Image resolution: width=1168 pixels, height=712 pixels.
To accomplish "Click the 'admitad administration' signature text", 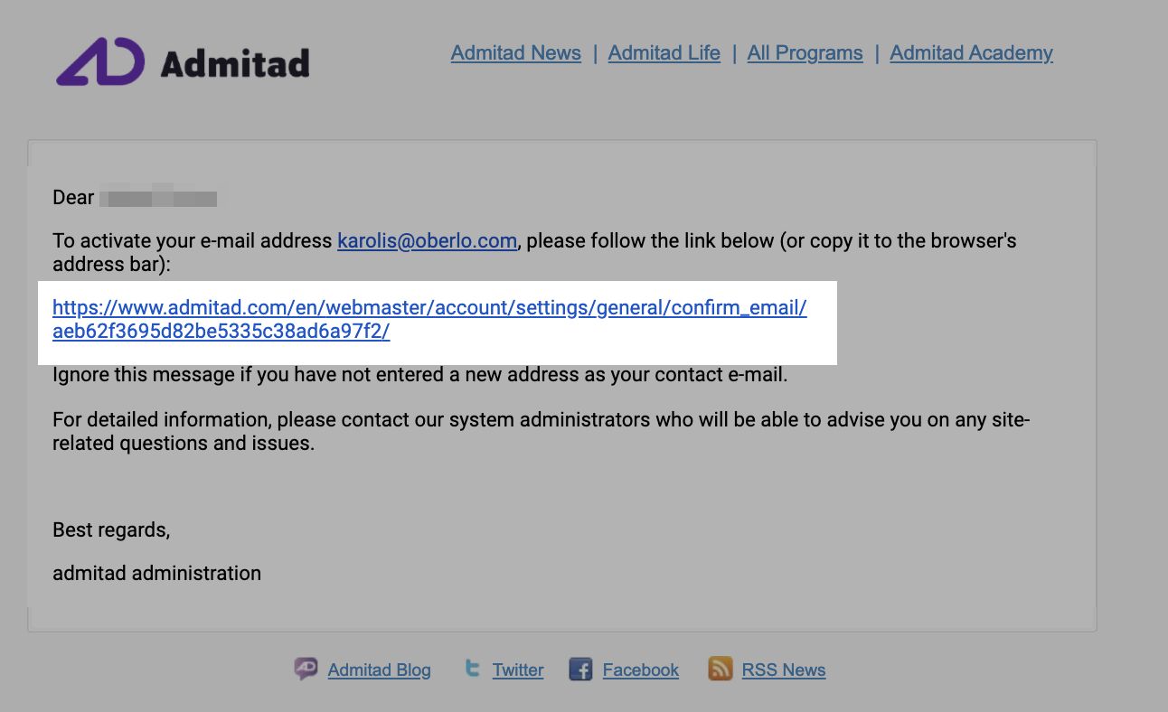I will [157, 574].
